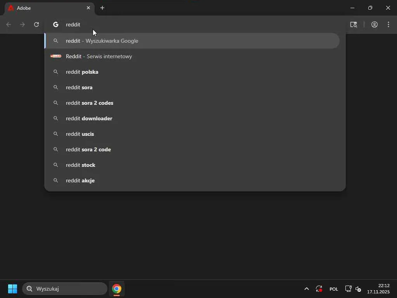Click the magnifier icon beside reddit polska
The image size is (397, 298).
tap(56, 72)
